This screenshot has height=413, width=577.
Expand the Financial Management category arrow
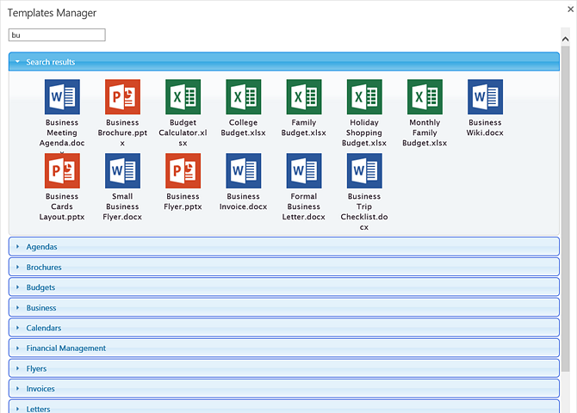point(17,348)
